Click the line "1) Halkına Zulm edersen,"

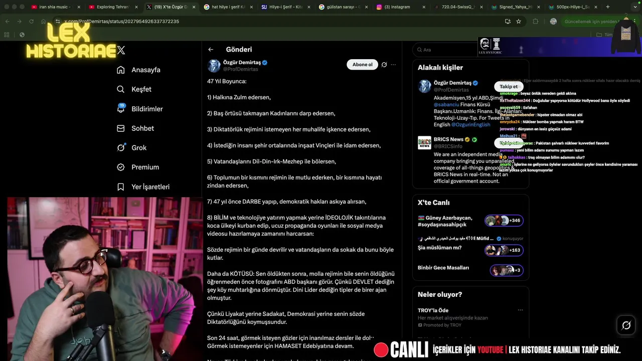239,97
